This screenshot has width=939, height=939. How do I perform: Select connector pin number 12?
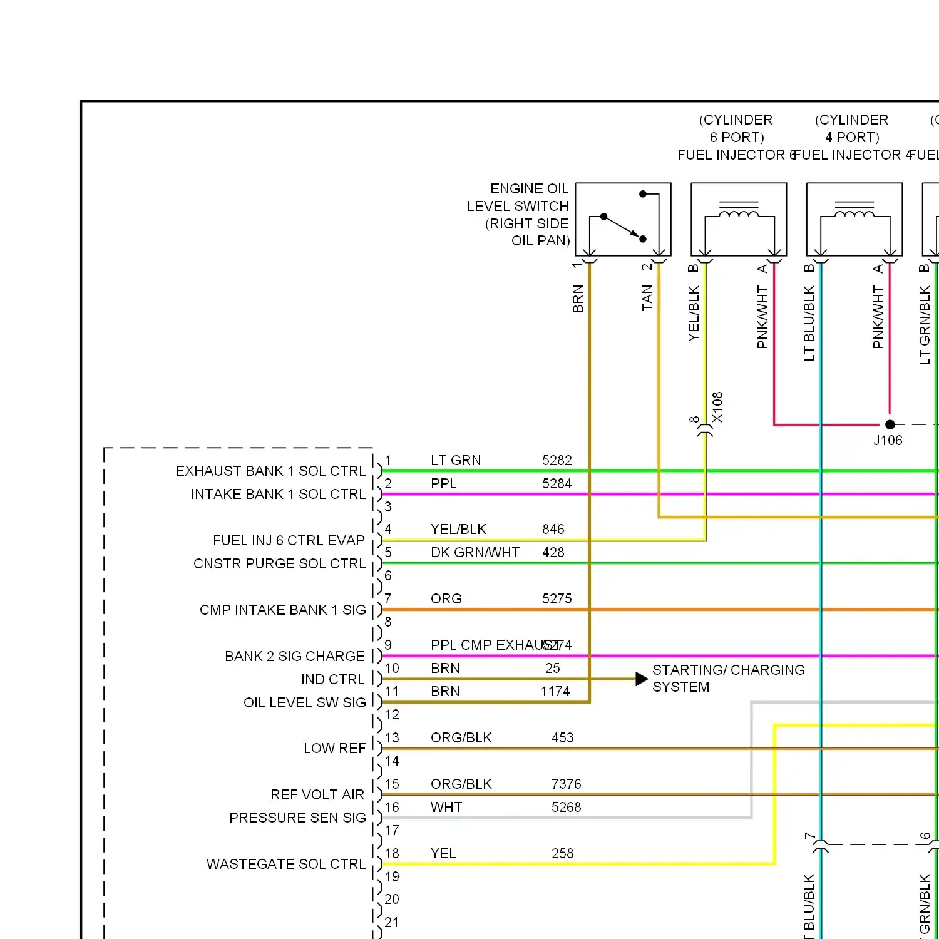click(392, 714)
